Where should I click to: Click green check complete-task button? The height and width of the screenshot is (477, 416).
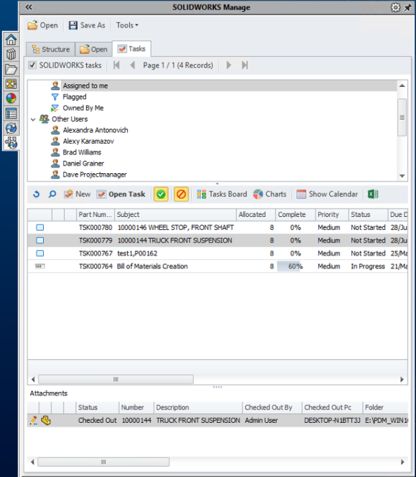[161, 194]
